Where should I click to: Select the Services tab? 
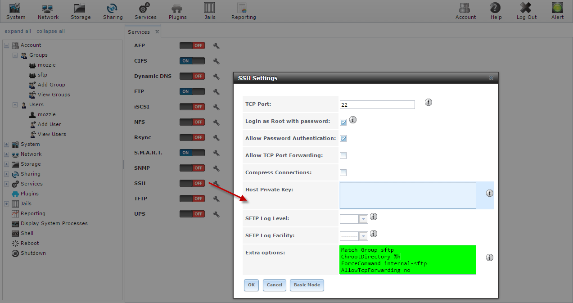139,32
